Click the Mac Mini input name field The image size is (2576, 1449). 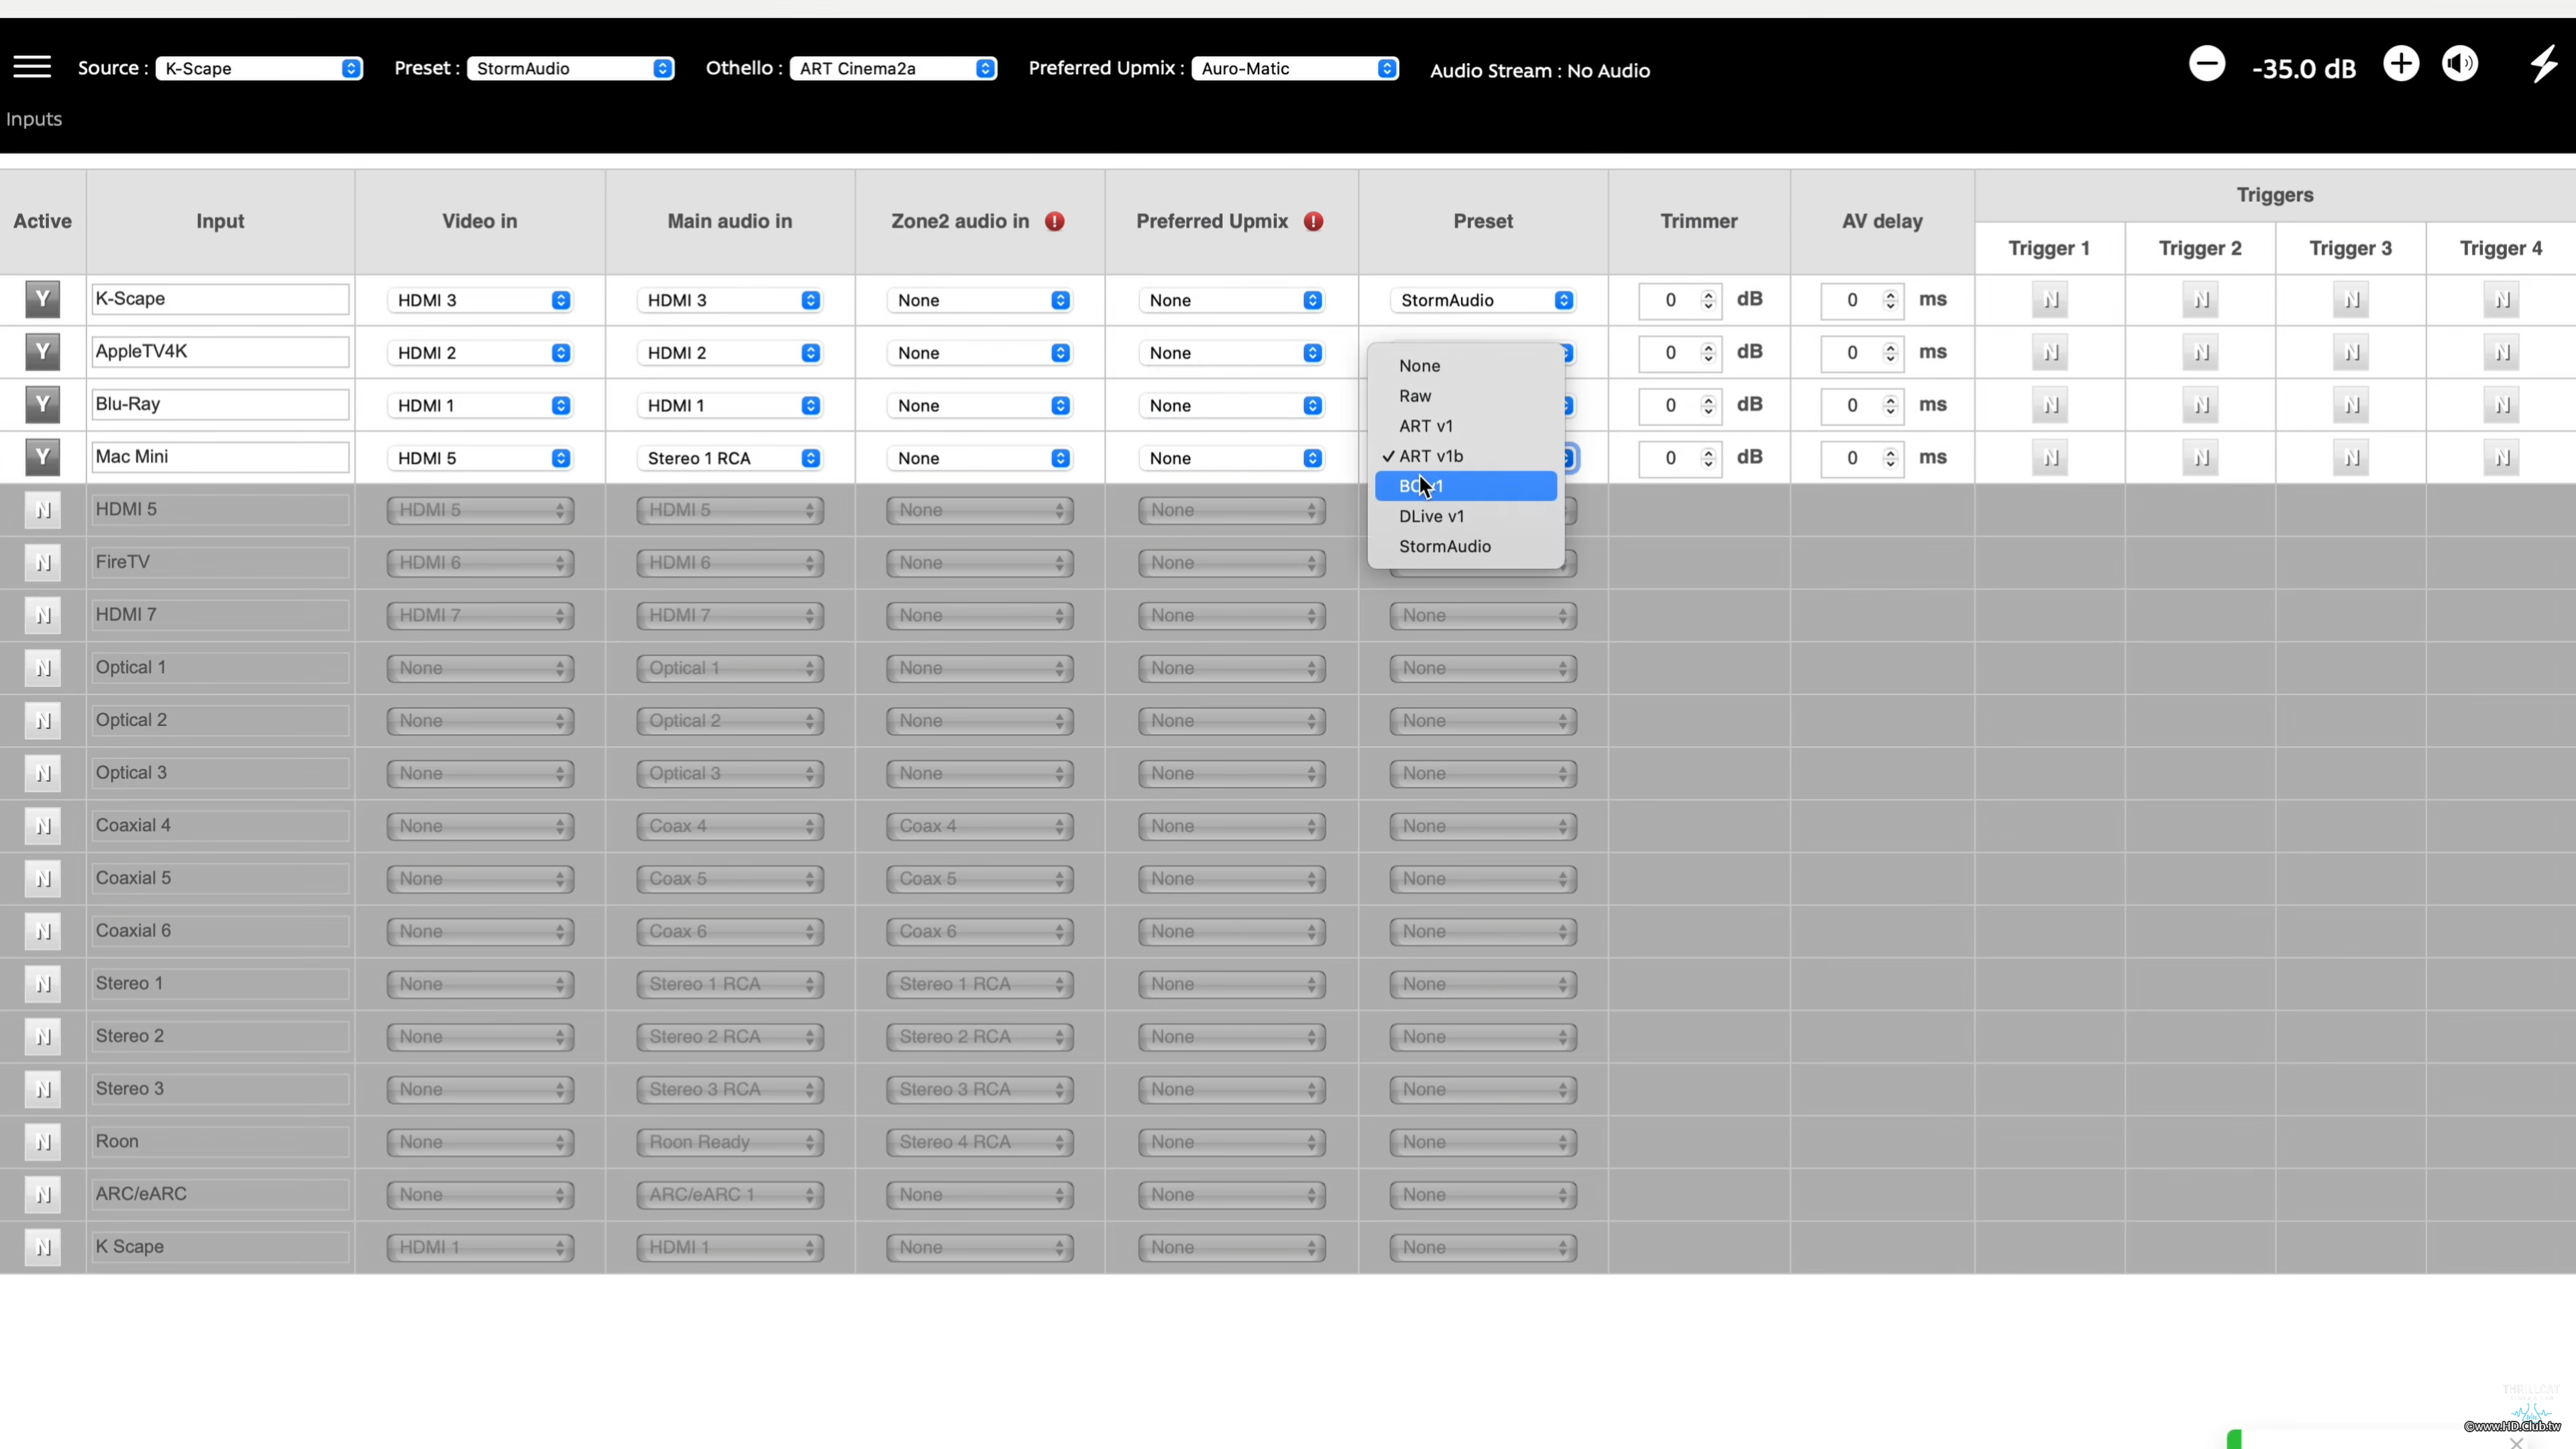point(219,457)
